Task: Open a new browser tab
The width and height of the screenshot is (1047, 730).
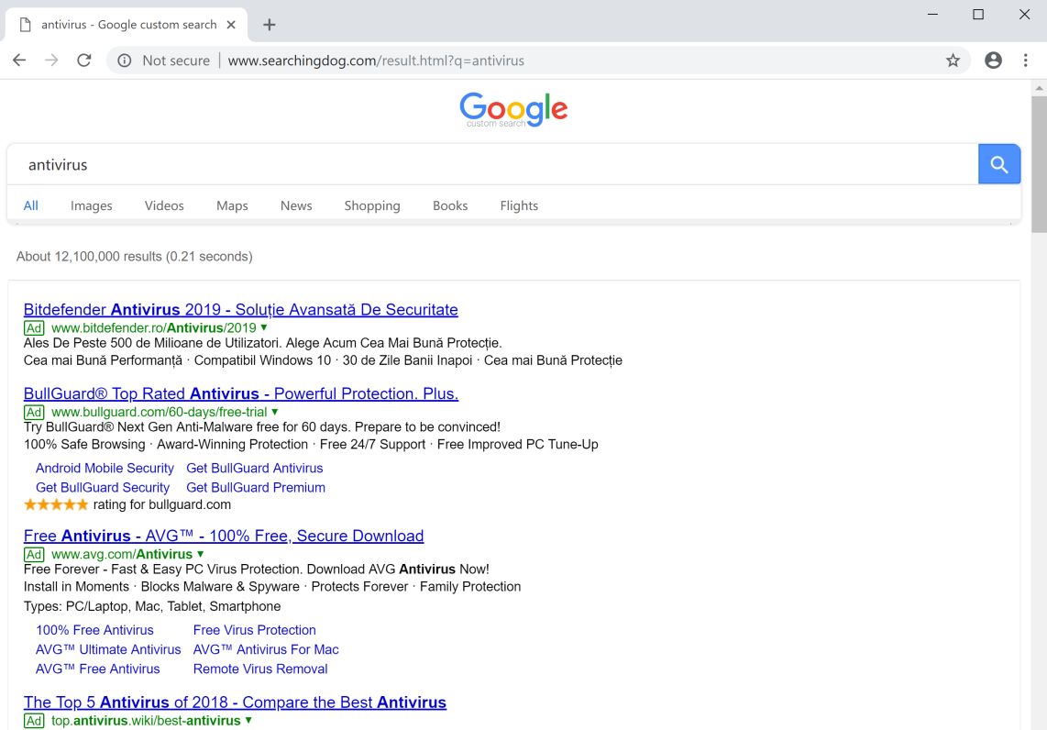Action: click(x=269, y=24)
